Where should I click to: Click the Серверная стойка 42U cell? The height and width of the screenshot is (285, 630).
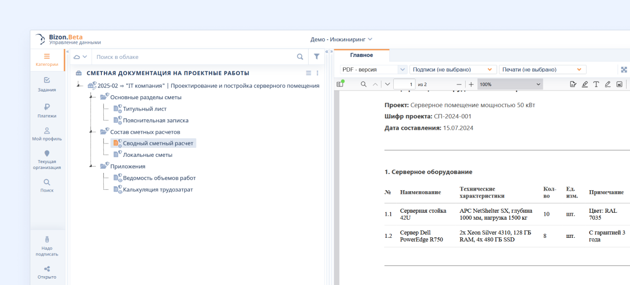click(423, 214)
